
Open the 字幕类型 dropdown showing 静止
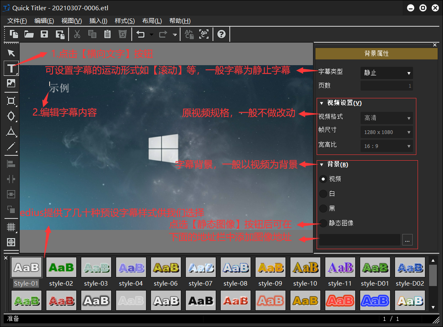click(386, 73)
